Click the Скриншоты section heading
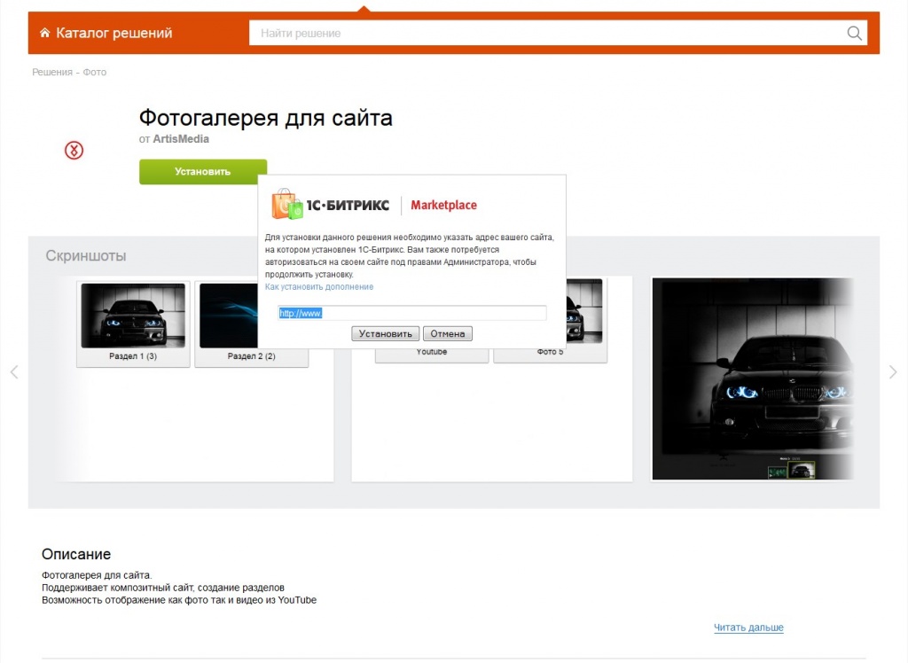Viewport: 908px width, 663px height. point(86,255)
